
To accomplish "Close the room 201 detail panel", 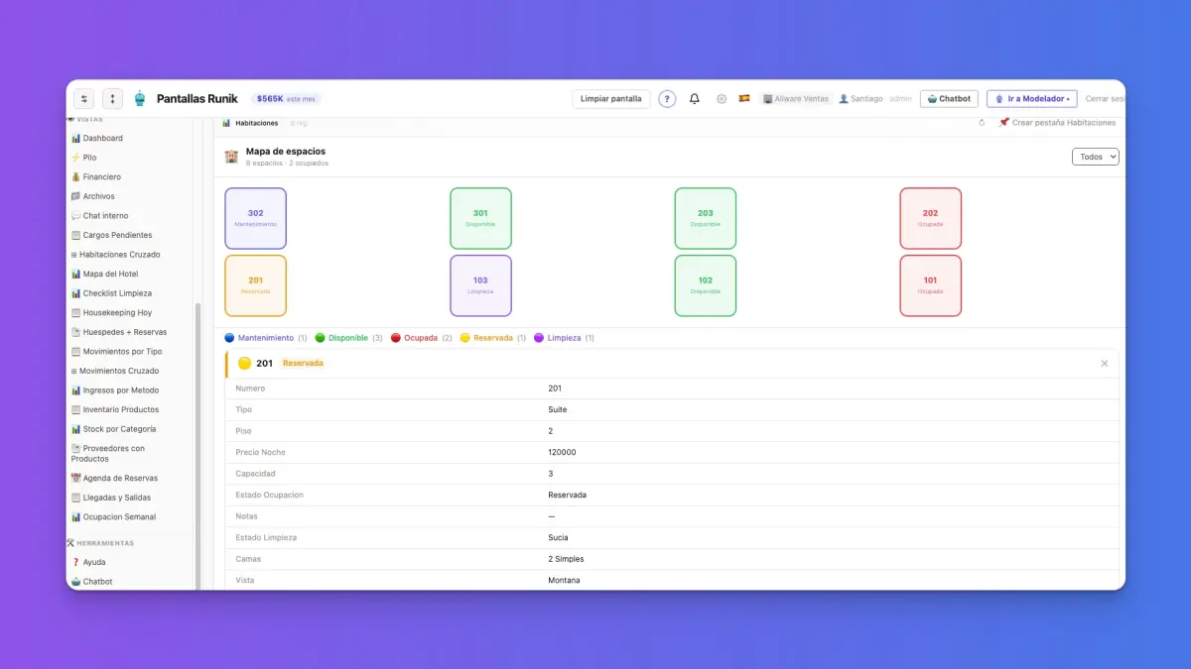I will click(x=1105, y=364).
